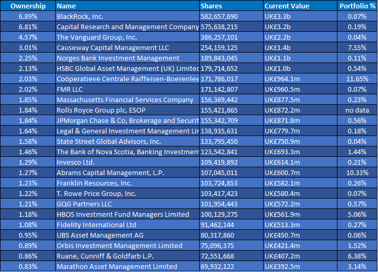The width and height of the screenshot is (378, 272).
Task: Select the Invesco Ltd. name cell
Action: (x=127, y=162)
